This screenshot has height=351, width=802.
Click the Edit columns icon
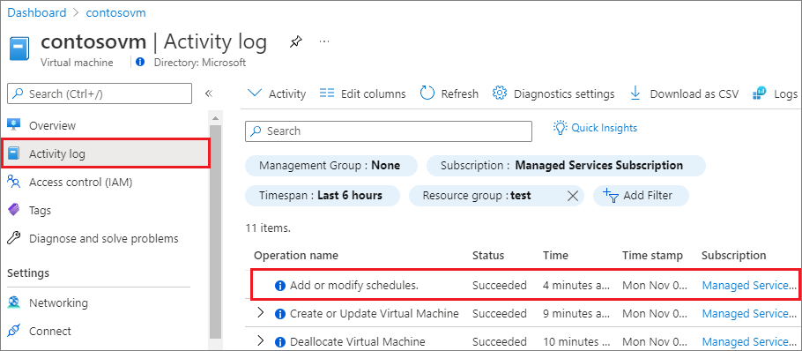pos(327,93)
